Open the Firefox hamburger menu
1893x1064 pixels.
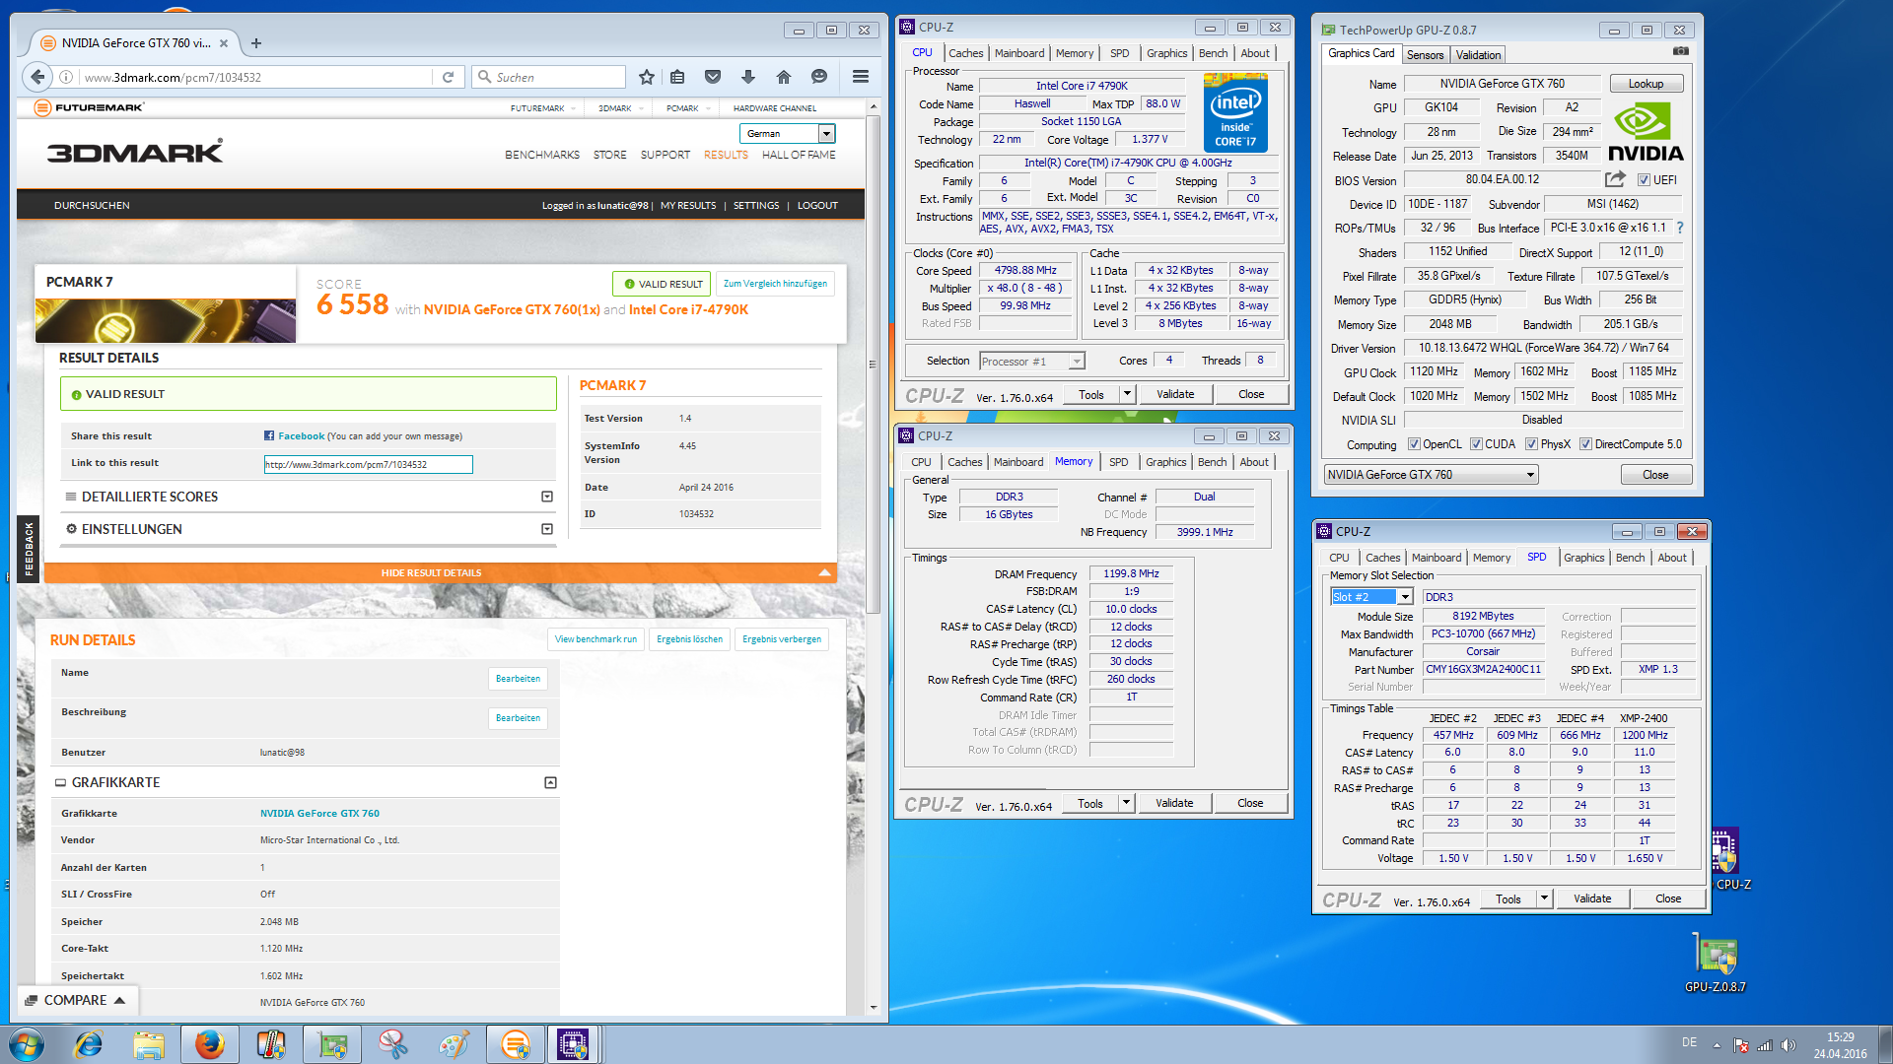861,77
